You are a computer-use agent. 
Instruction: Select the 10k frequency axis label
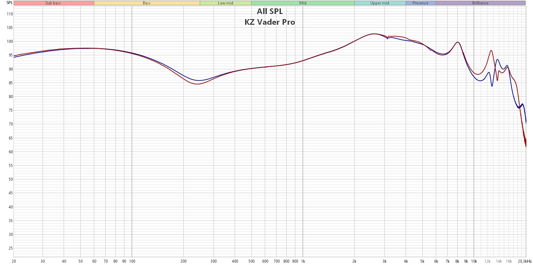(x=474, y=261)
